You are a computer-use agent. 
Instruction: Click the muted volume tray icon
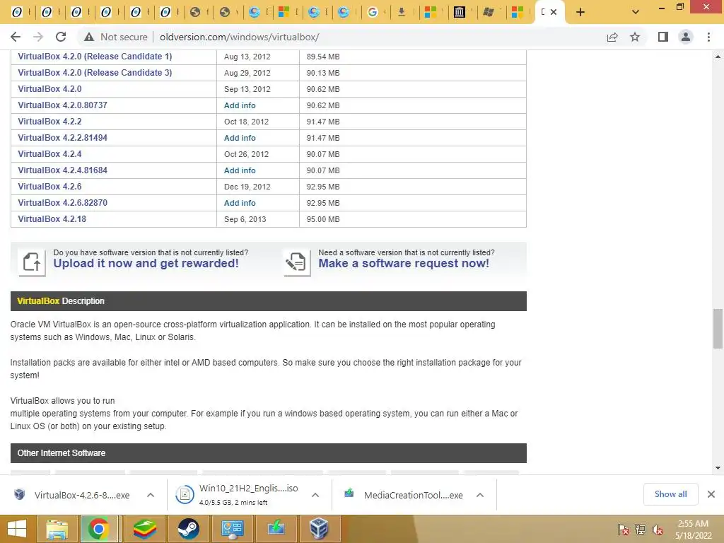click(x=657, y=529)
